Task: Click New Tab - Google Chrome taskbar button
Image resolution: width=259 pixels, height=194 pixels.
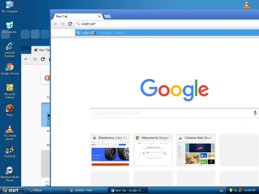Action: tap(128, 190)
